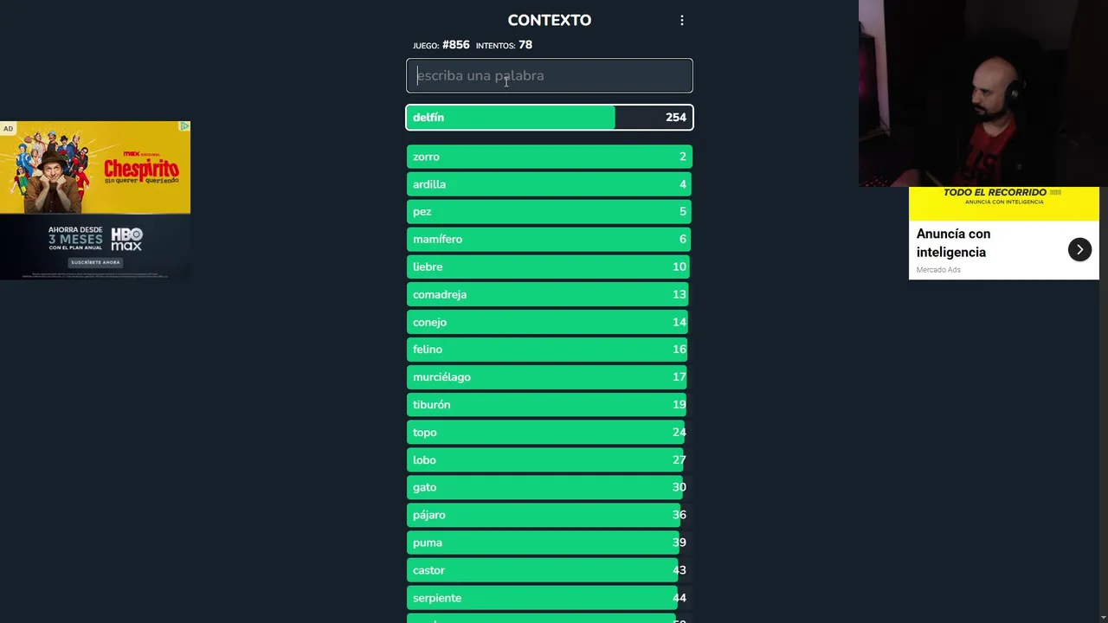Click the "comadreja" guess row

point(549,295)
